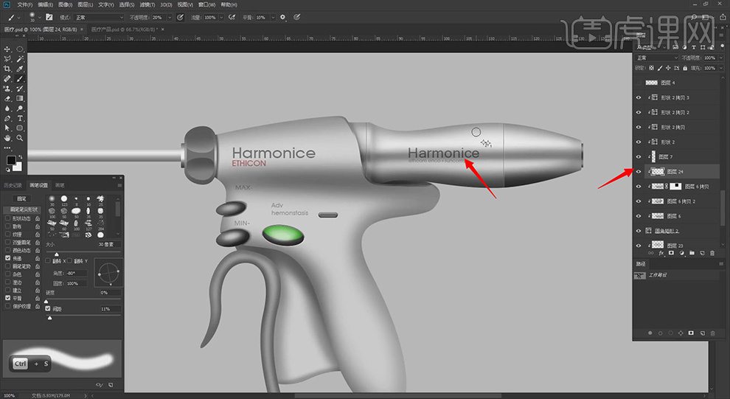Hide layer 图层 6
Viewport: 730px width, 399px height.
639,216
